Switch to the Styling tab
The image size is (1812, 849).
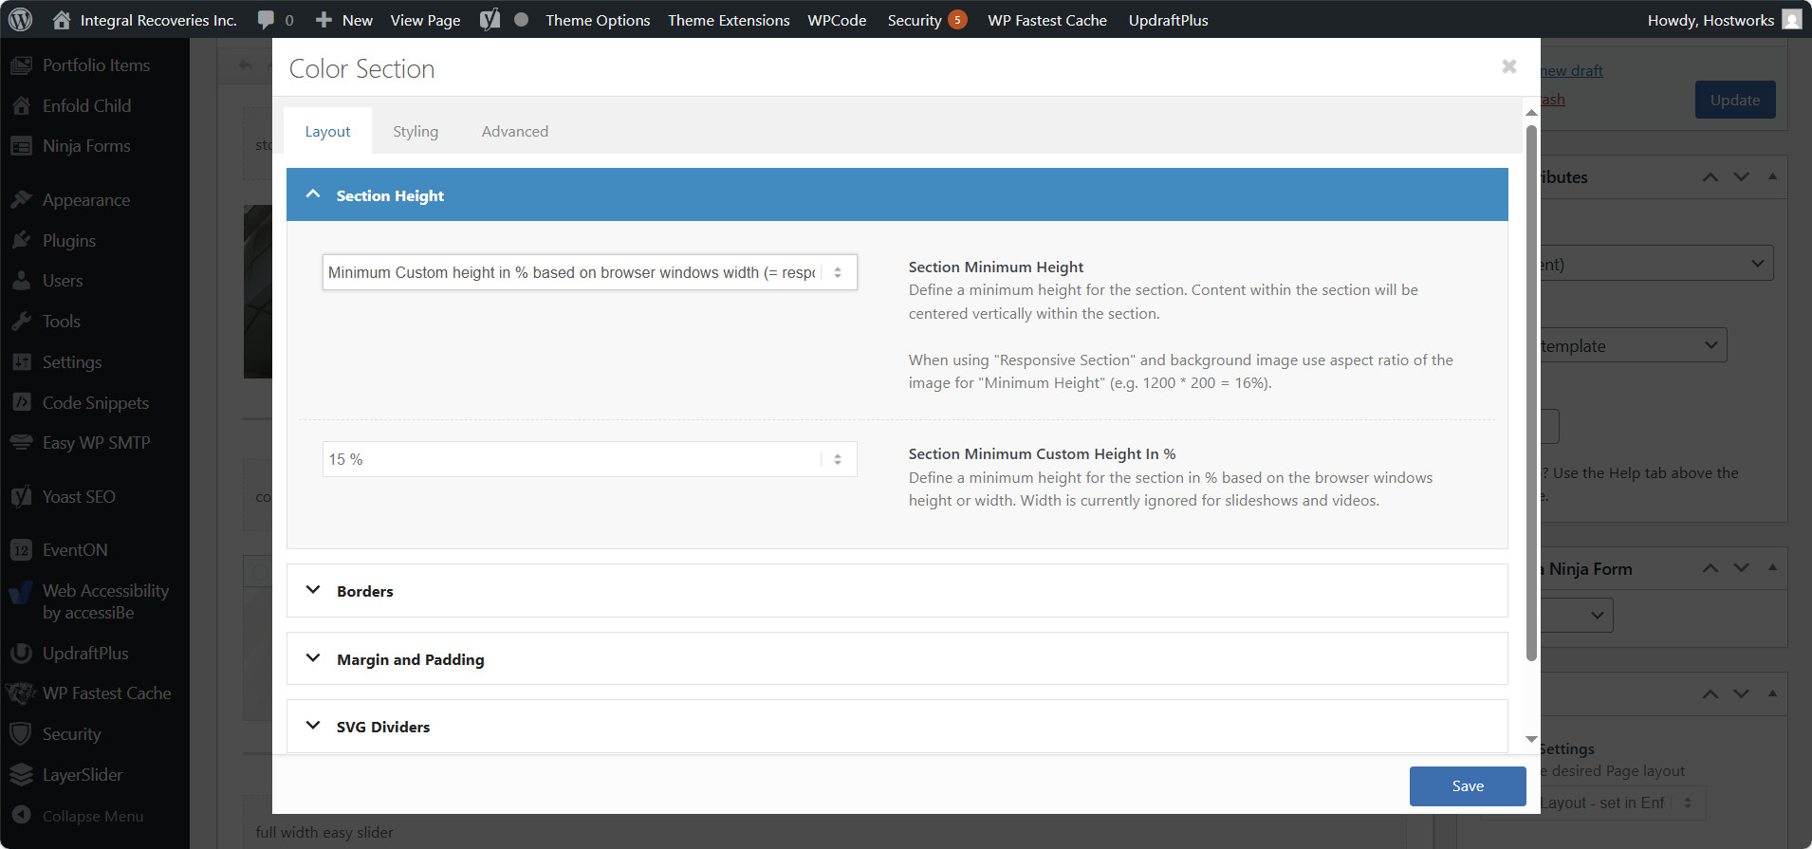[x=416, y=132]
